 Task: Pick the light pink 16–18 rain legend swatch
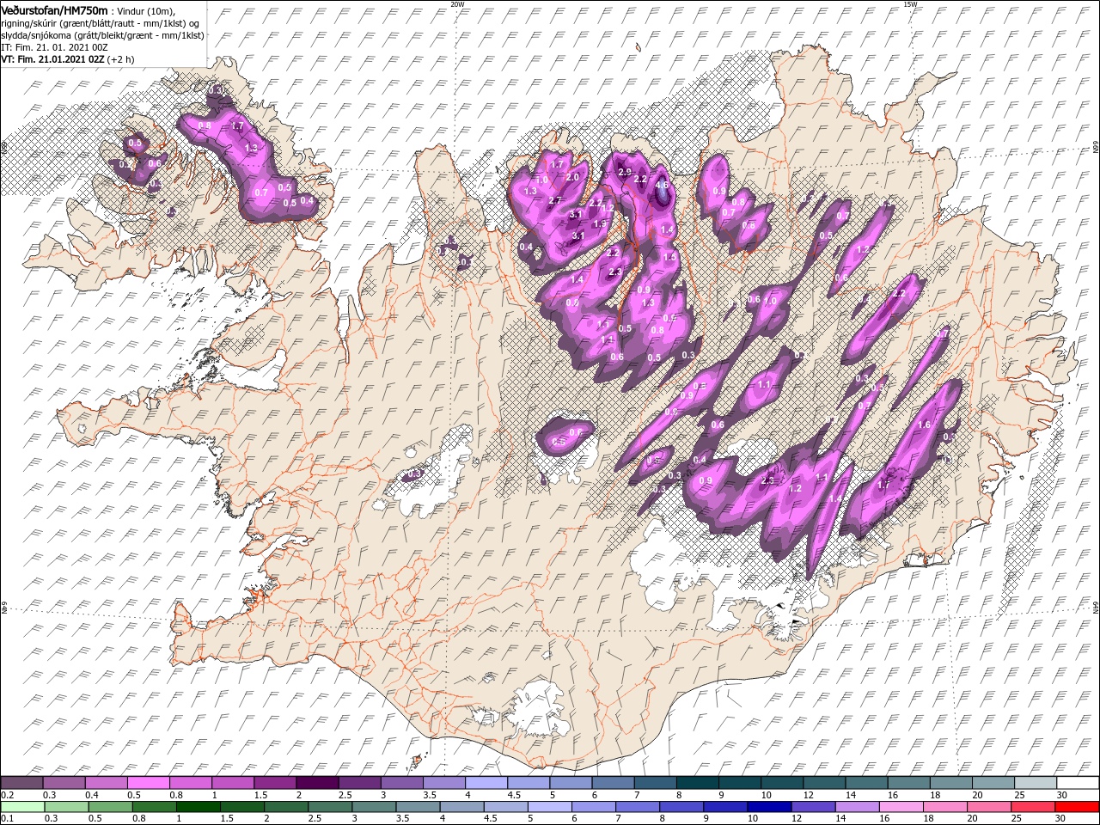pos(901,806)
